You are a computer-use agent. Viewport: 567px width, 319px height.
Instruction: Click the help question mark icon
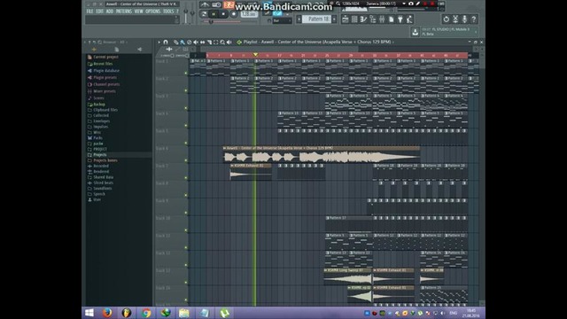[x=474, y=19]
